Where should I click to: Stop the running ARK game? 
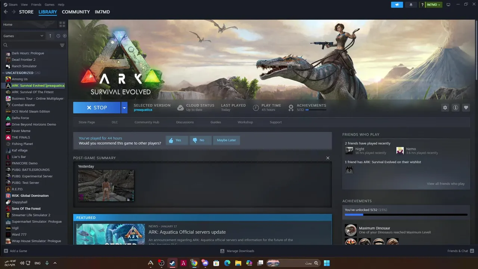click(x=97, y=108)
